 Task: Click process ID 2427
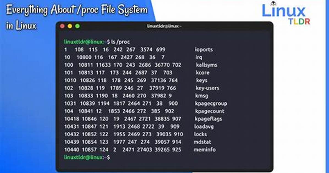pyautogui.click(x=127, y=57)
